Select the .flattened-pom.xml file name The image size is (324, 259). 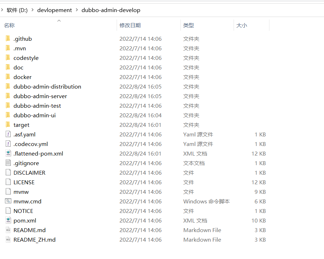click(x=38, y=154)
